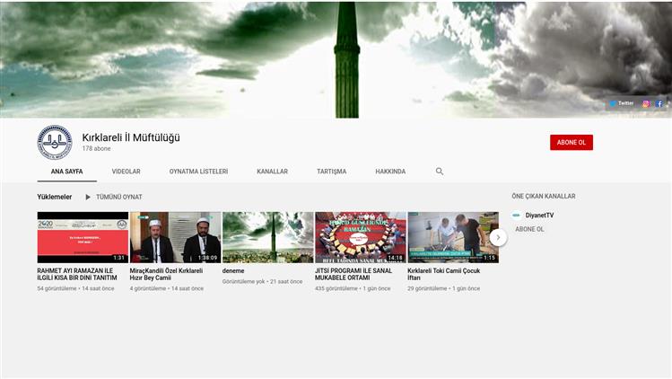Open the Instagram icon on the banner

[x=645, y=103]
